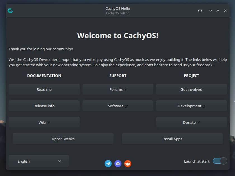The width and height of the screenshot is (235, 176).
Task: Open the Wiki external link
Action: pyautogui.click(x=44, y=122)
